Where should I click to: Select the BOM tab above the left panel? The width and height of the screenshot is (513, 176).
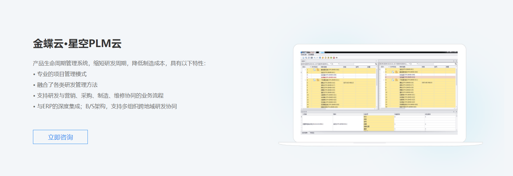(x=303, y=61)
